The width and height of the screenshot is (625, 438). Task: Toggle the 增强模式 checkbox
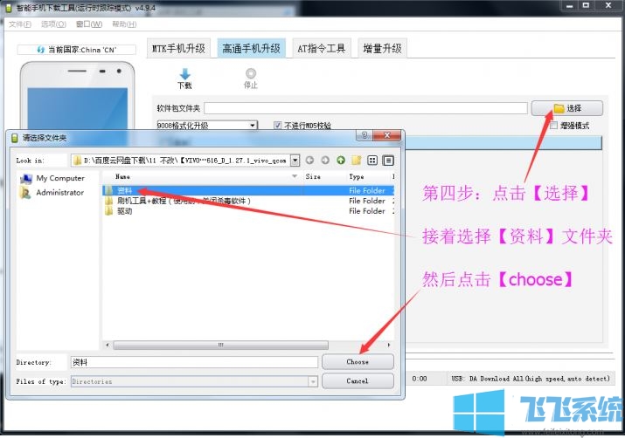pyautogui.click(x=553, y=126)
